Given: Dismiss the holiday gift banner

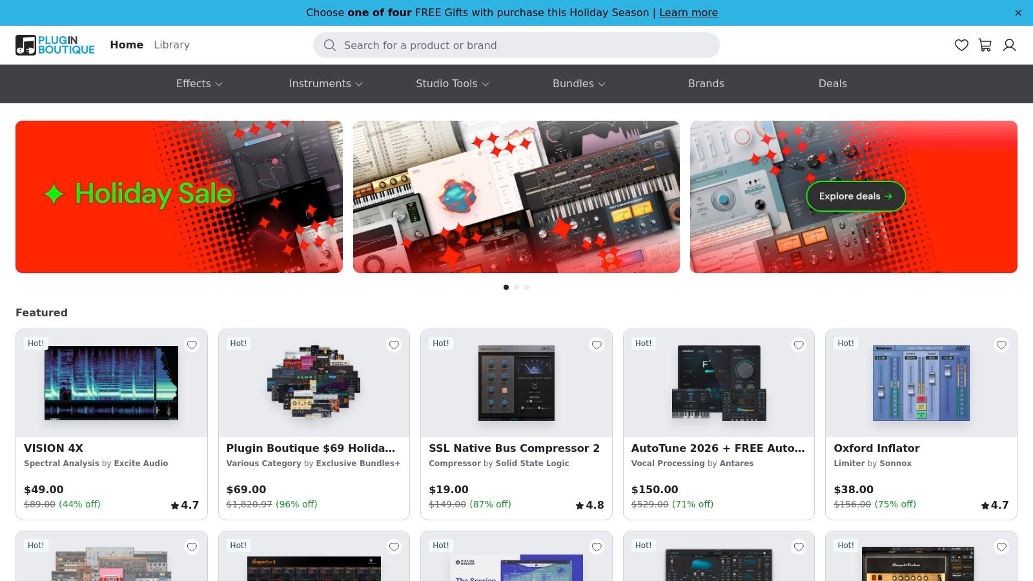Looking at the screenshot, I should pos(1018,12).
